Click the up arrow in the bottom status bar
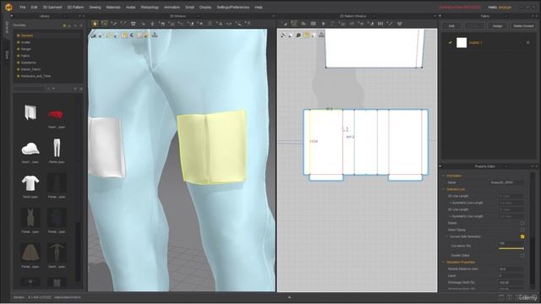541x304 pixels. 289,297
